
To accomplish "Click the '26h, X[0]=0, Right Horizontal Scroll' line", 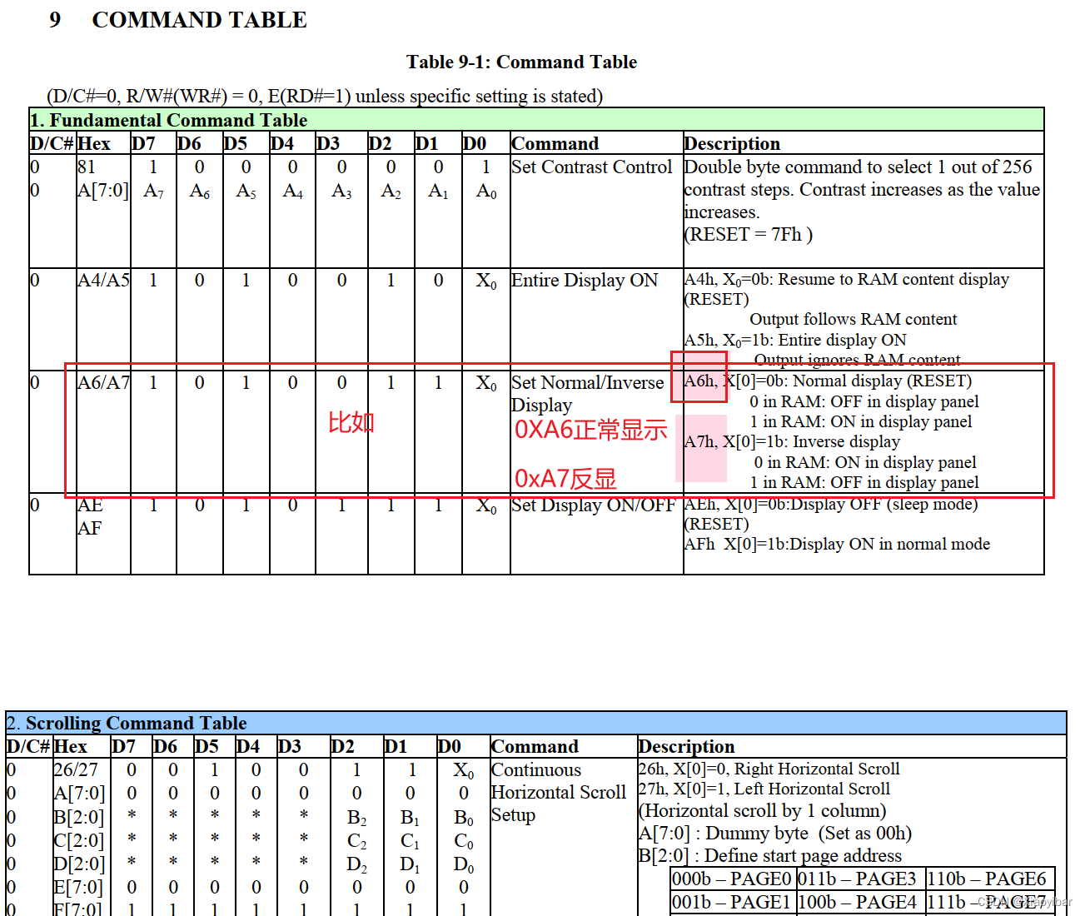I will pyautogui.click(x=769, y=769).
